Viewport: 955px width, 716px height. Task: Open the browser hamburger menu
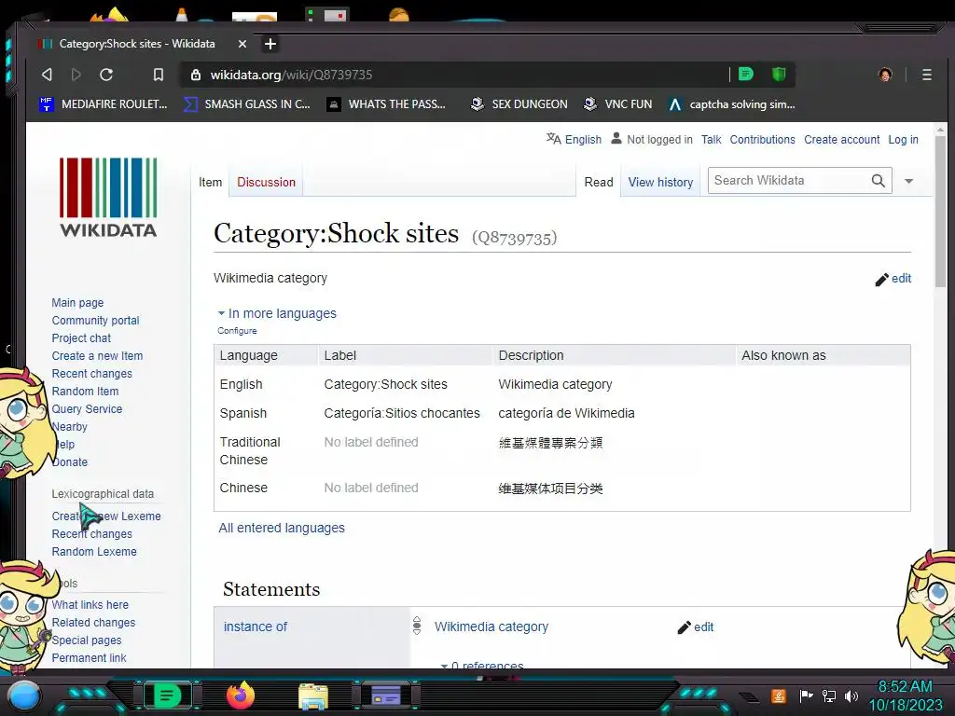(926, 75)
